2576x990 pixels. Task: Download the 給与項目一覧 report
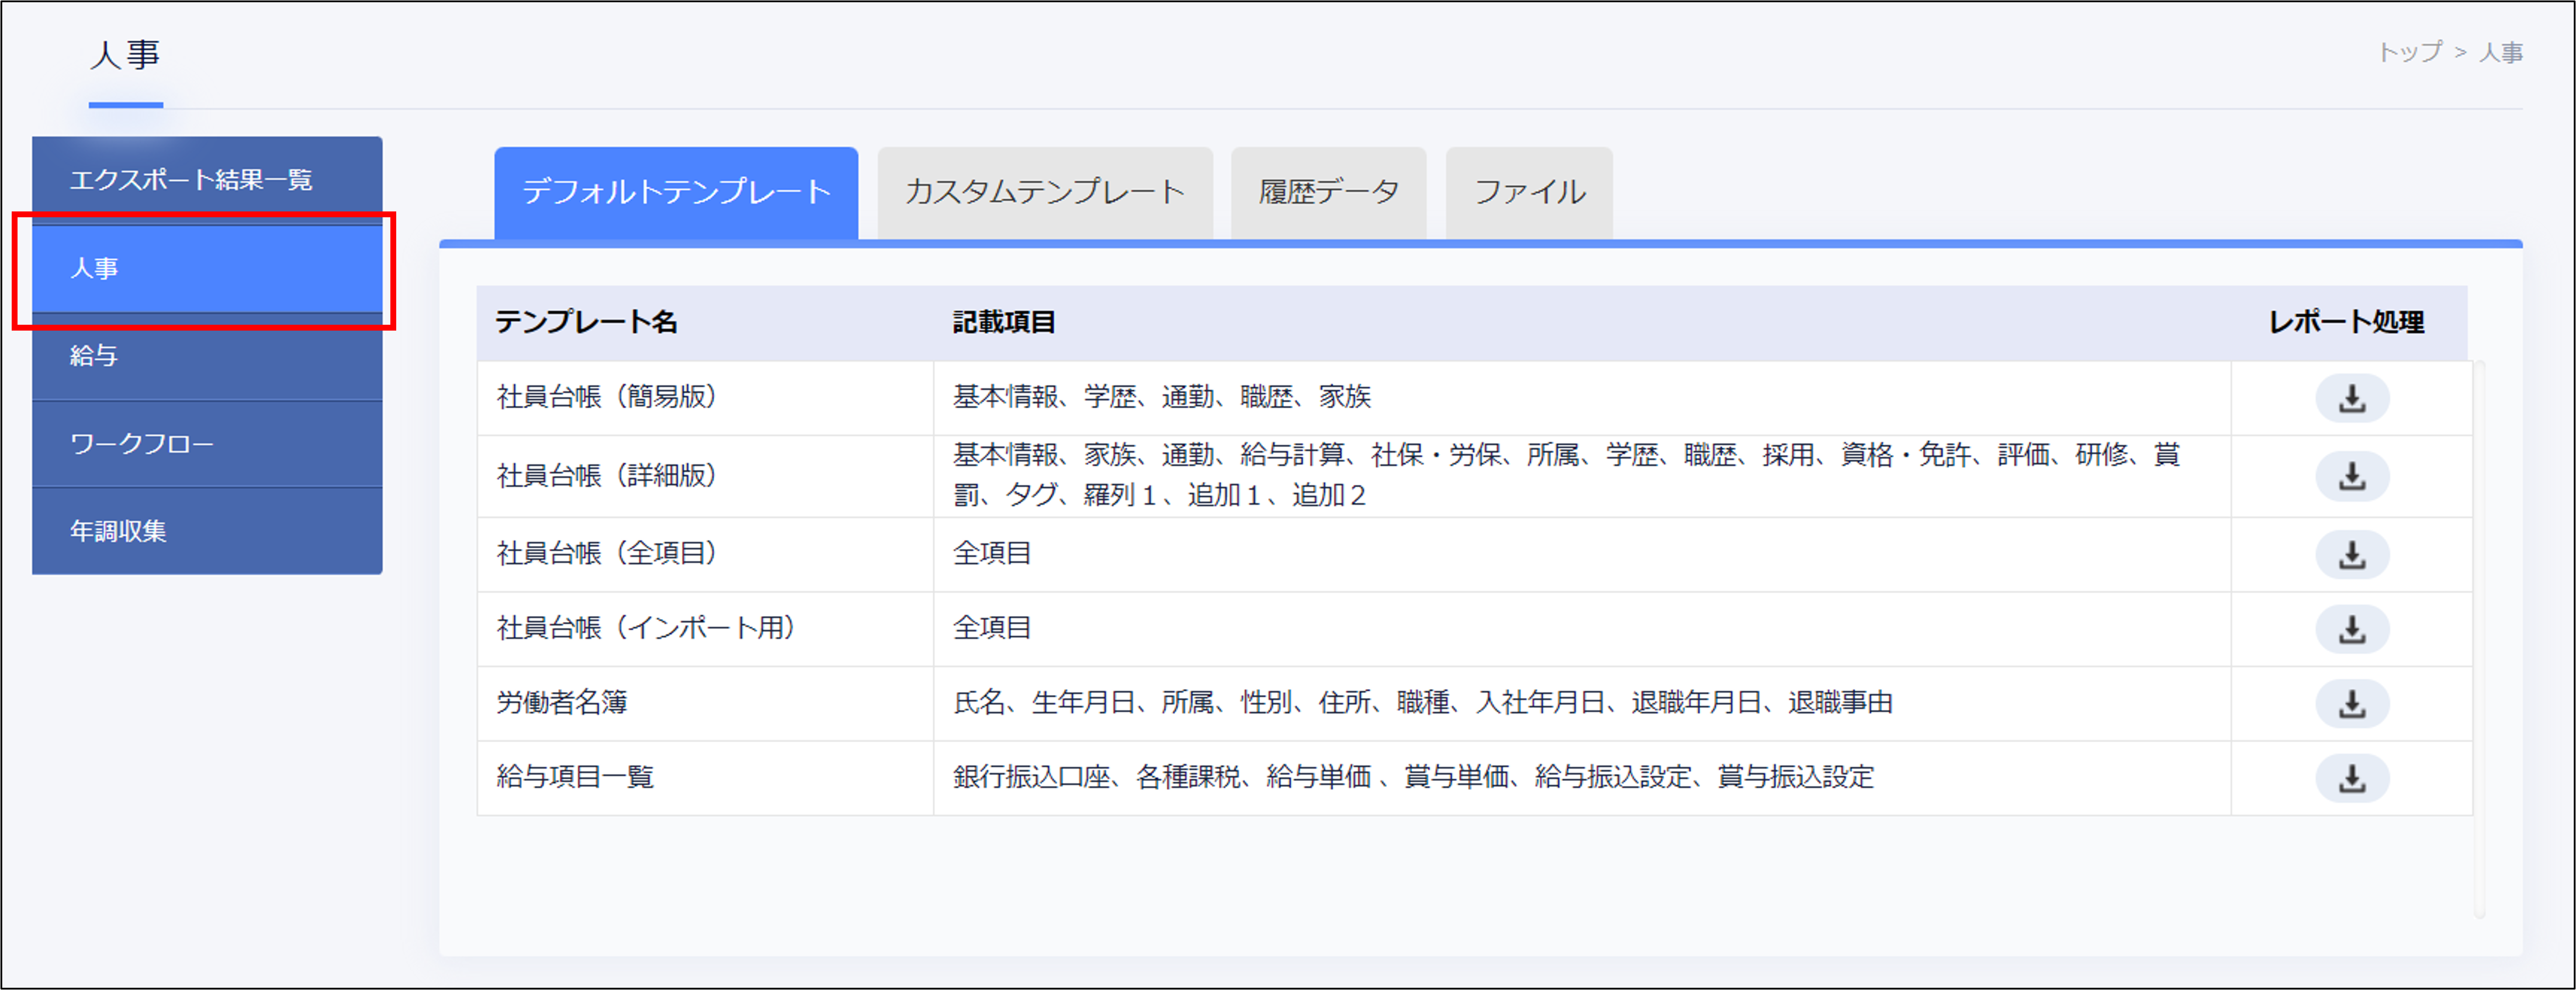[x=2351, y=778]
